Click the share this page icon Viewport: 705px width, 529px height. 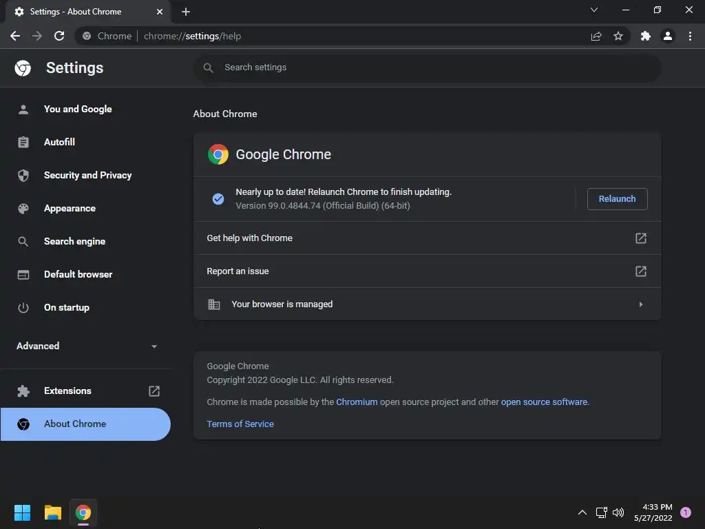[596, 36]
